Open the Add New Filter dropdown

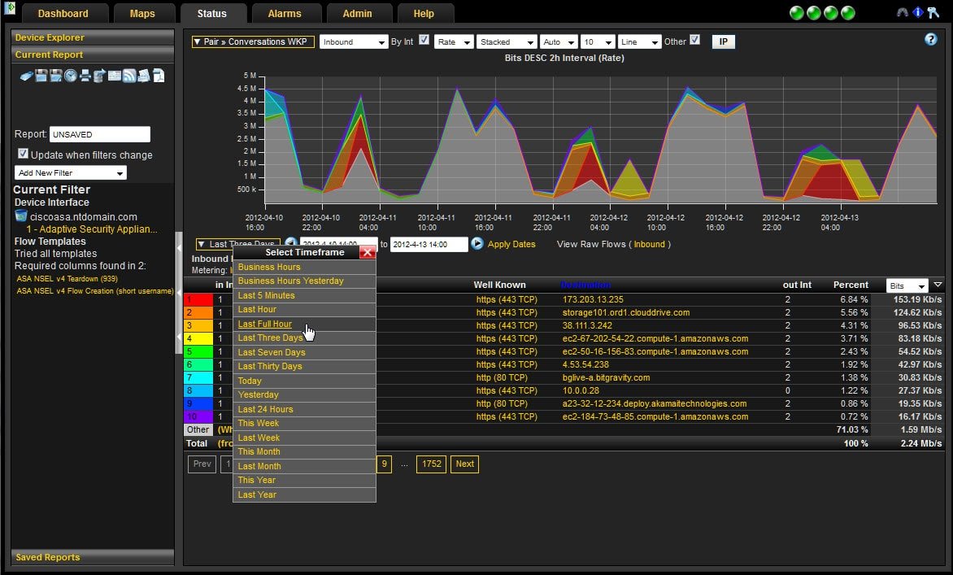point(70,172)
